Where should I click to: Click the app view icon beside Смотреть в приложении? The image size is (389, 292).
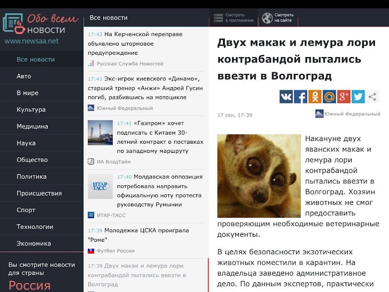(x=218, y=18)
